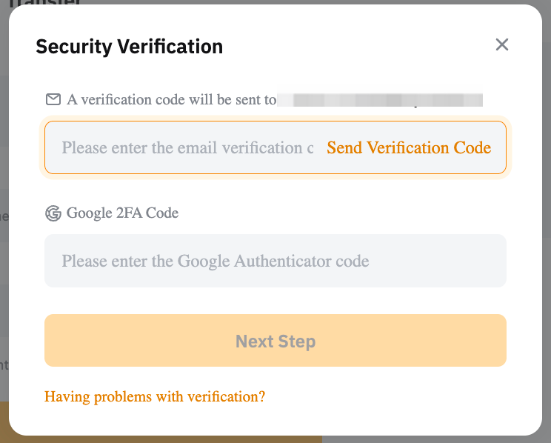551x443 pixels.
Task: Click dimmed overlay right of the dialog
Action: pyautogui.click(x=547, y=222)
